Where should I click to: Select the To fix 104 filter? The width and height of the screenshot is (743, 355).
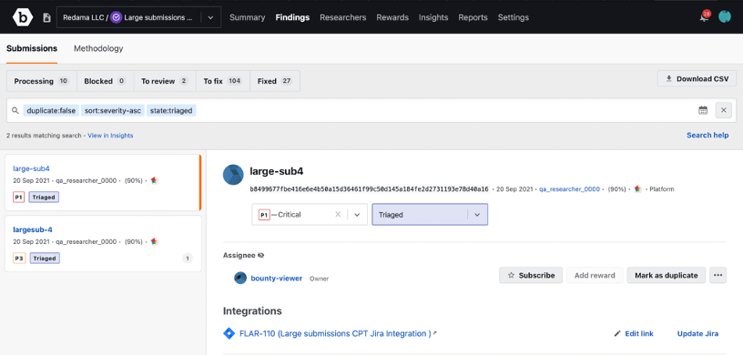tap(223, 81)
